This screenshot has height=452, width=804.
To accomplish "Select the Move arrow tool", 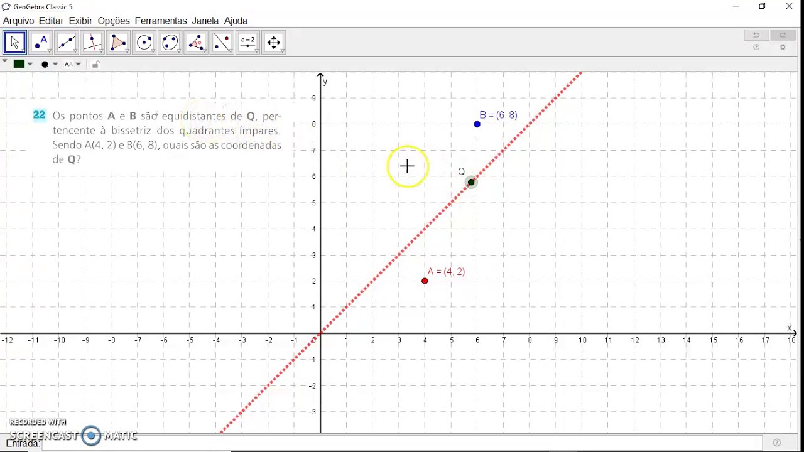I will click(x=15, y=43).
